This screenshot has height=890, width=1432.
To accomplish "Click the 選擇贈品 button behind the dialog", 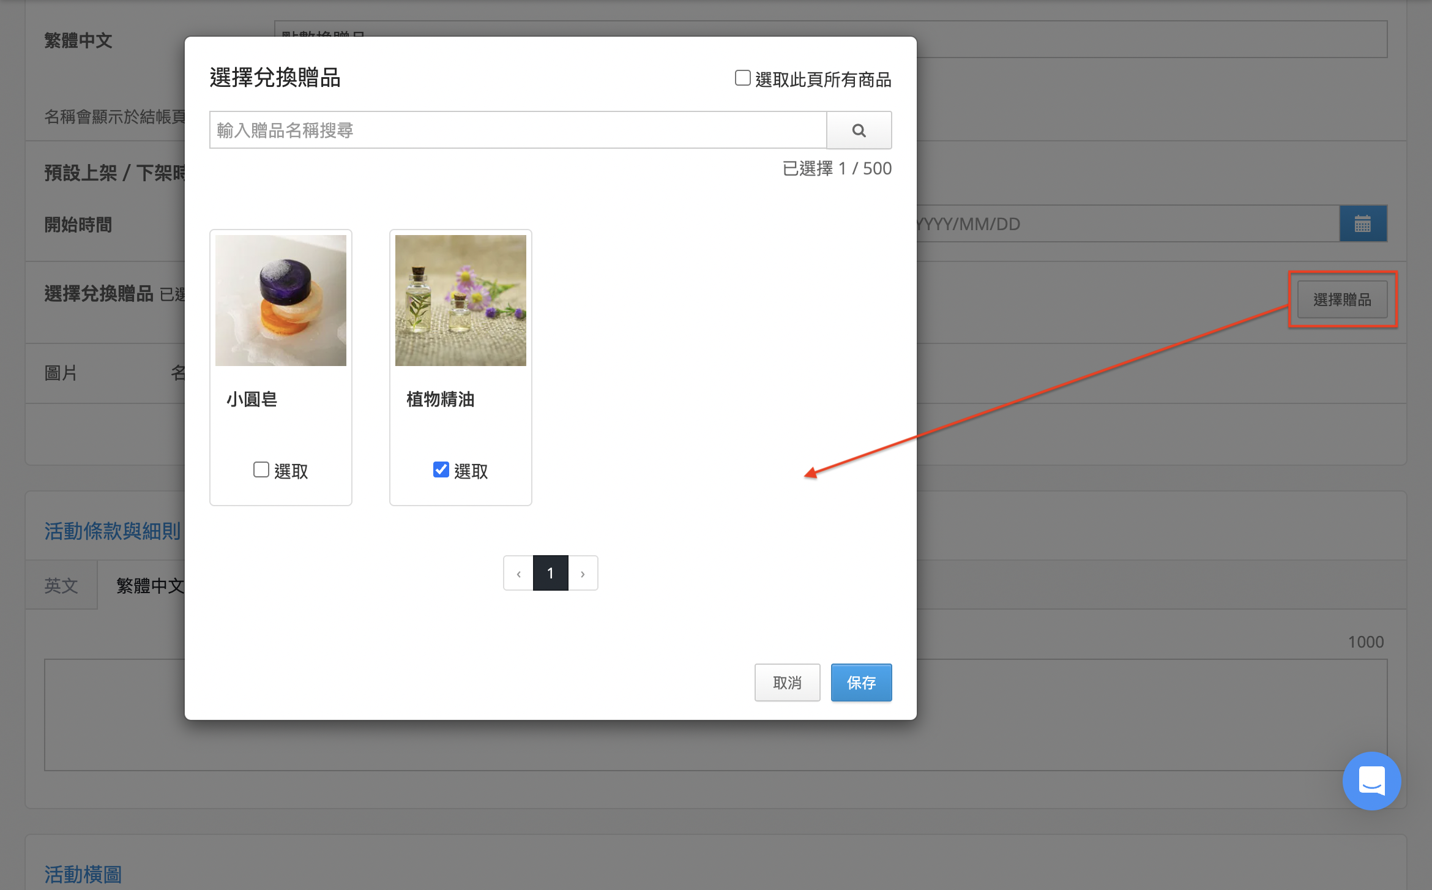I will [1342, 299].
